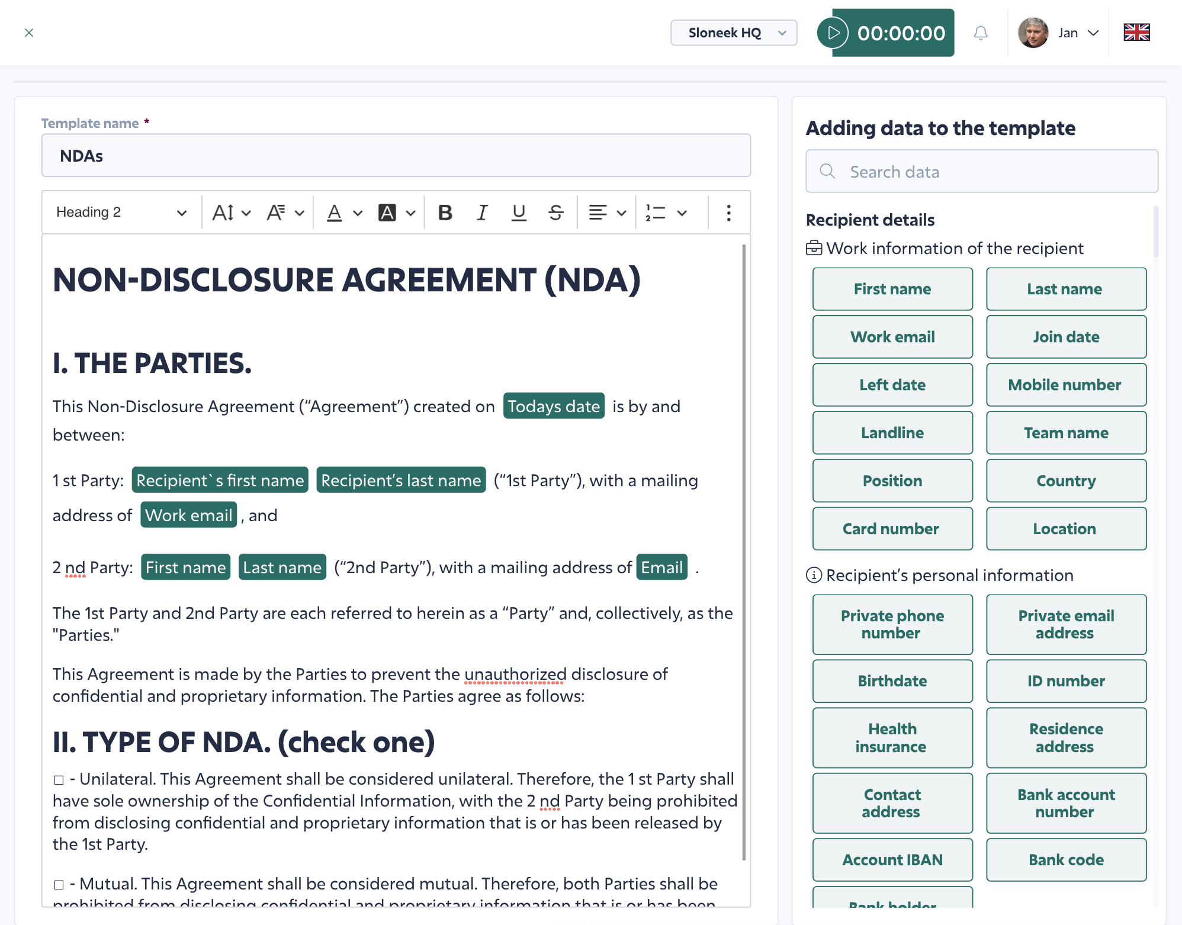Viewport: 1182px width, 925px height.
Task: Select the font background color tool
Action: coord(387,212)
